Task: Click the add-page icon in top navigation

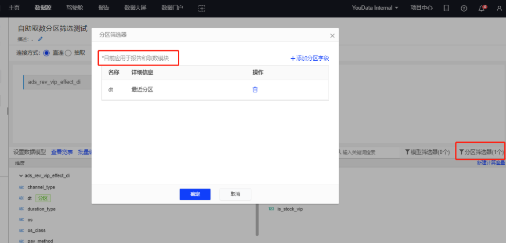Action: [202, 8]
